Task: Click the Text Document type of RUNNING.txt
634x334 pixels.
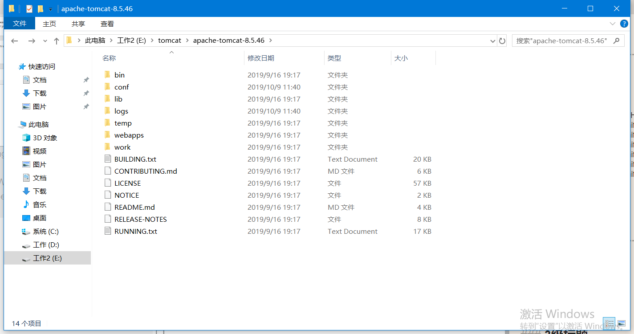Action: [353, 231]
